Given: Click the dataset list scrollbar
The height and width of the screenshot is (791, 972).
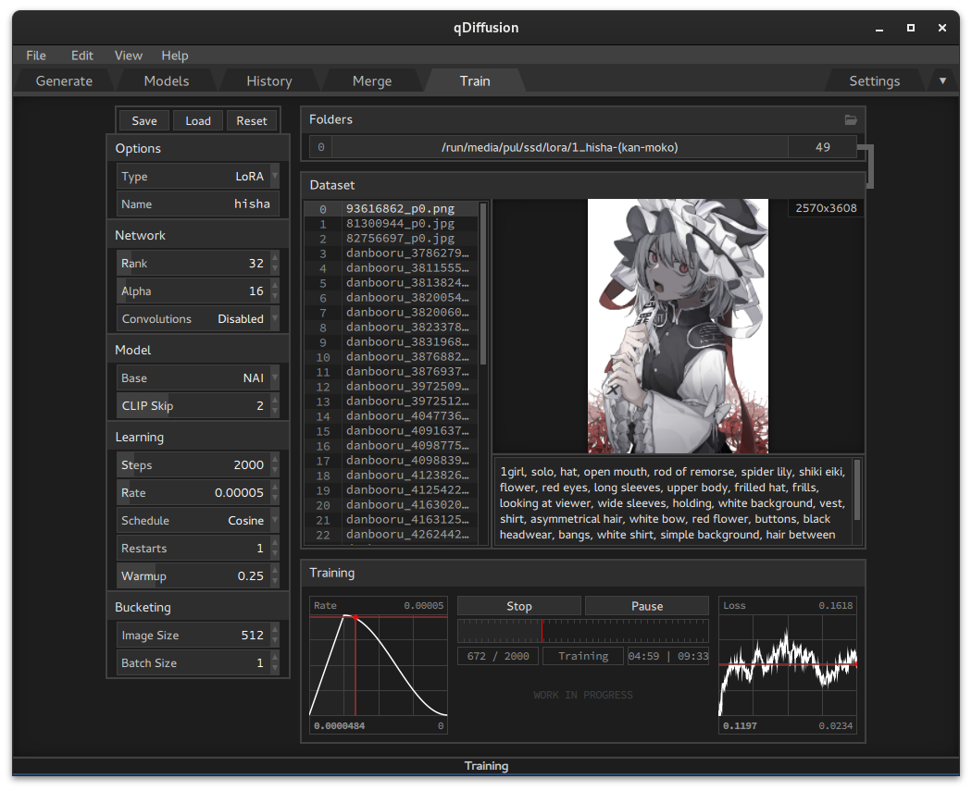Looking at the screenshot, I should coord(483,284).
